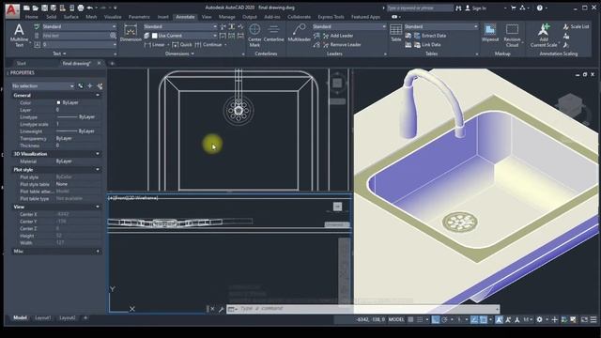This screenshot has height=338, width=601.
Task: Click the Undo arrow icon
Action: [90, 8]
